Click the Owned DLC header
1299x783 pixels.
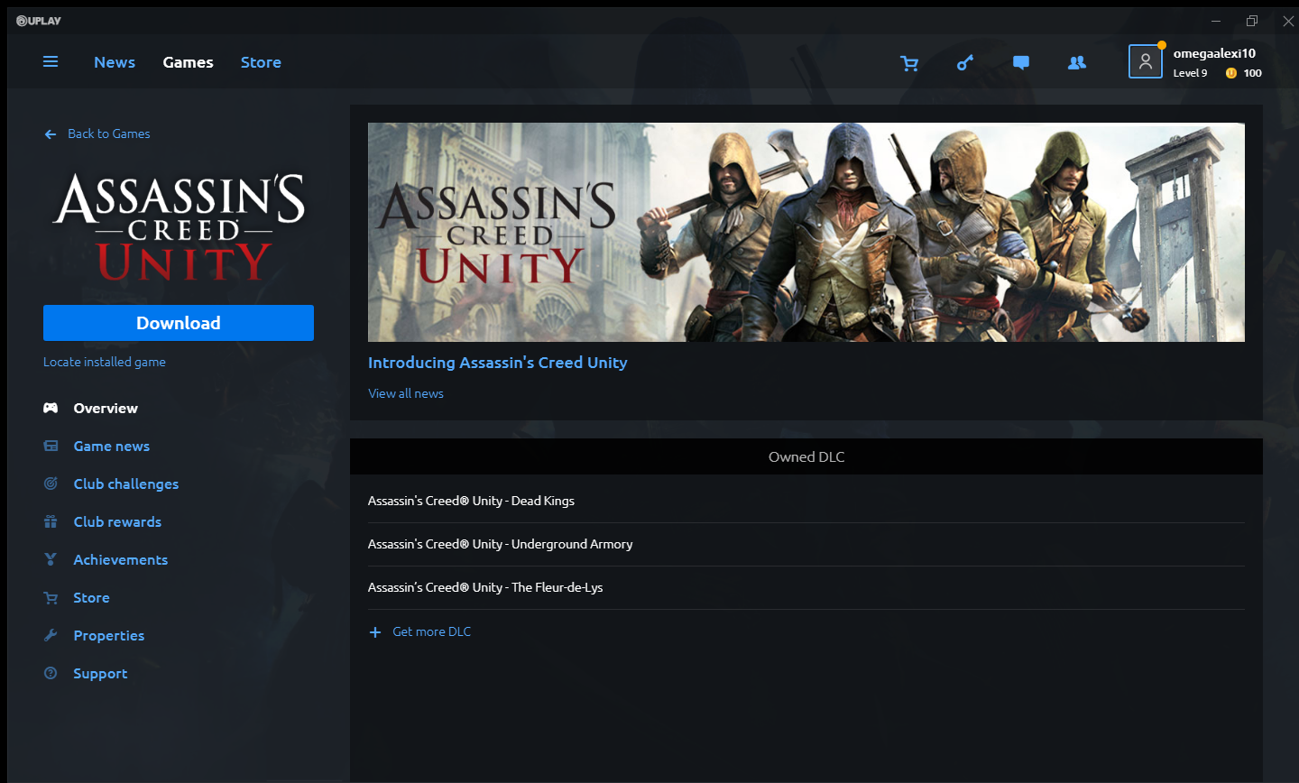pyautogui.click(x=806, y=456)
